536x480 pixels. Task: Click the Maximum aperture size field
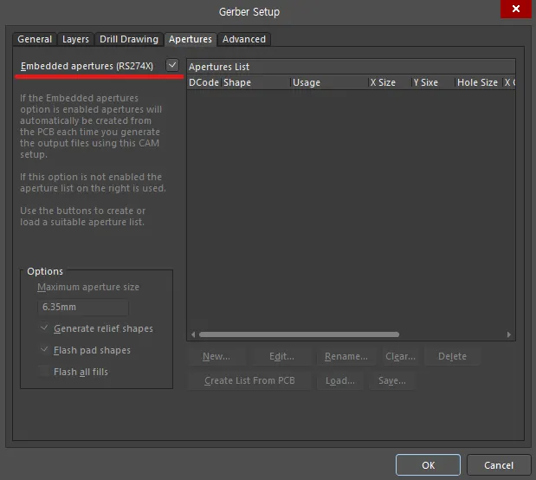(x=83, y=308)
